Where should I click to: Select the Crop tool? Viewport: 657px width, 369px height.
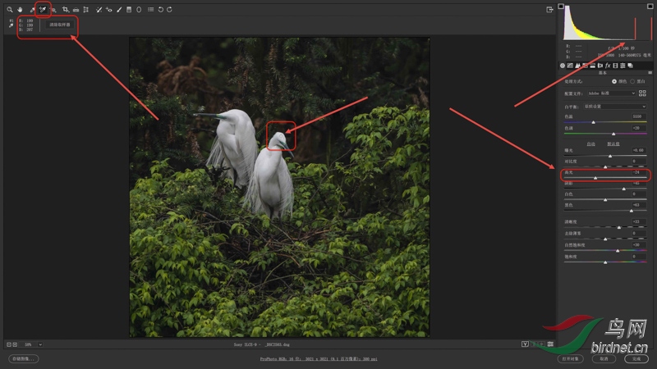point(65,10)
